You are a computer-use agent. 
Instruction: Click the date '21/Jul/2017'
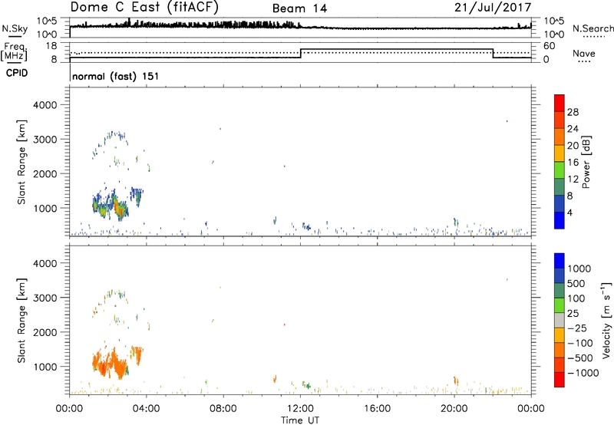[493, 8]
